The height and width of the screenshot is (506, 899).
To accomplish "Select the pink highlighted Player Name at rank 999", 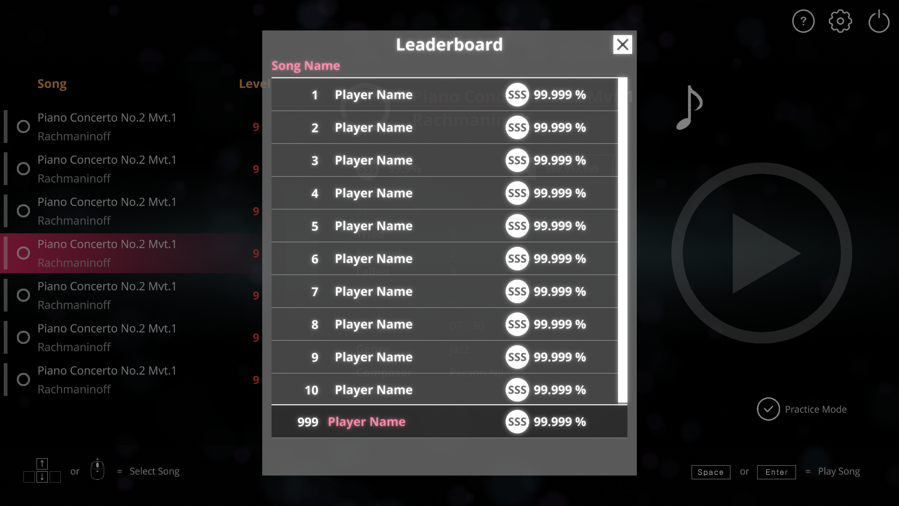I will 367,421.
